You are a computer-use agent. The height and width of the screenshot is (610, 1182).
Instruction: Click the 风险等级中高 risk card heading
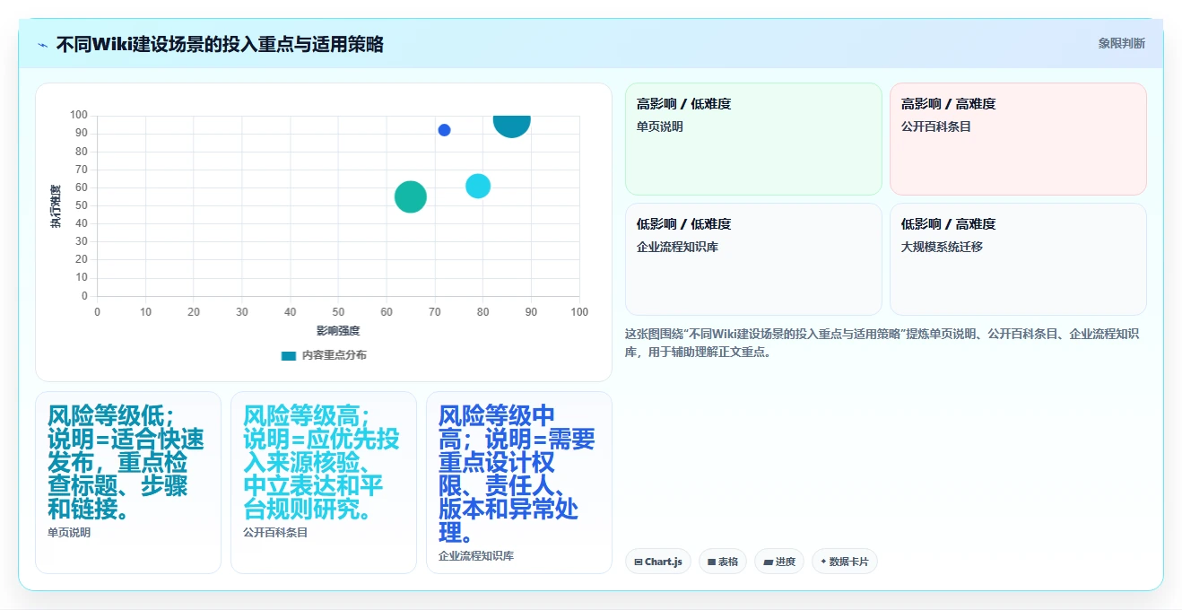click(517, 474)
